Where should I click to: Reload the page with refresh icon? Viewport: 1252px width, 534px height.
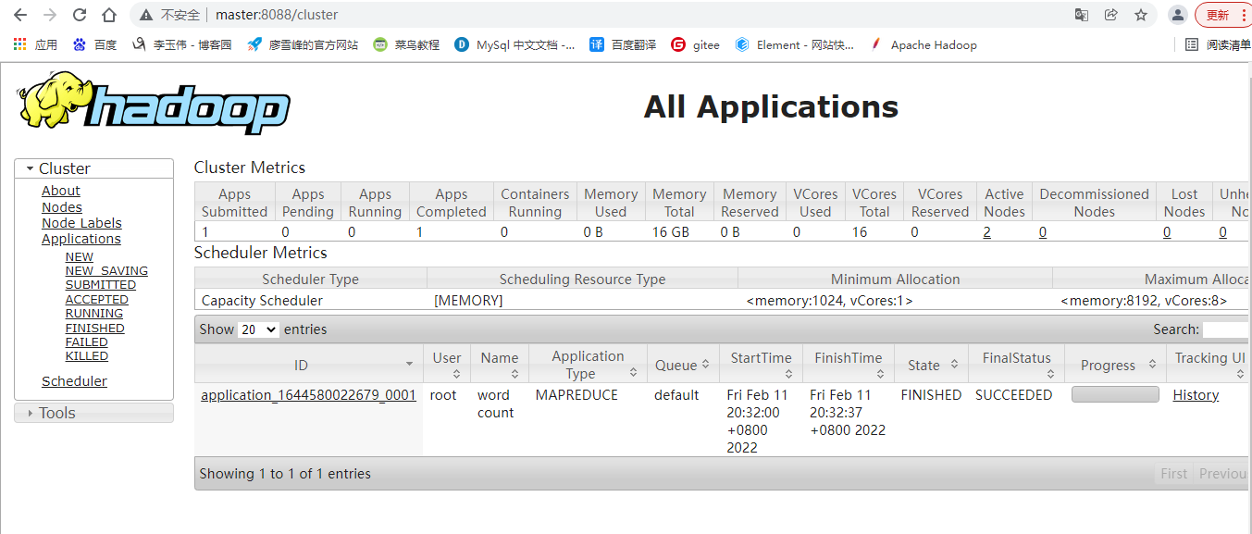pos(80,15)
